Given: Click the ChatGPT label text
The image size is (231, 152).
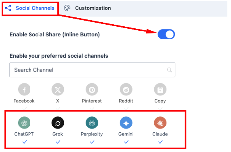Looking at the screenshot, I should tap(24, 134).
